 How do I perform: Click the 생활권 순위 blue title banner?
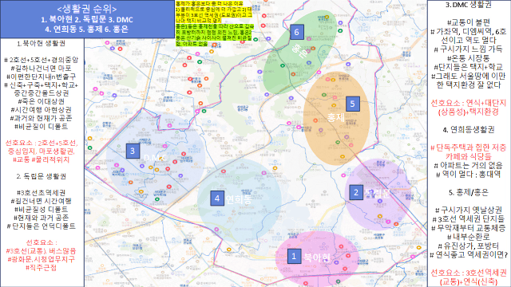(x=87, y=19)
